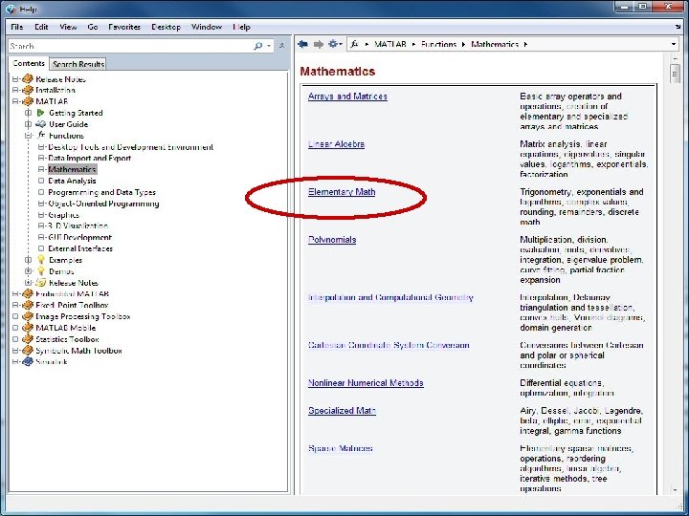Open the View menu
This screenshot has height=516, width=689.
coord(68,27)
